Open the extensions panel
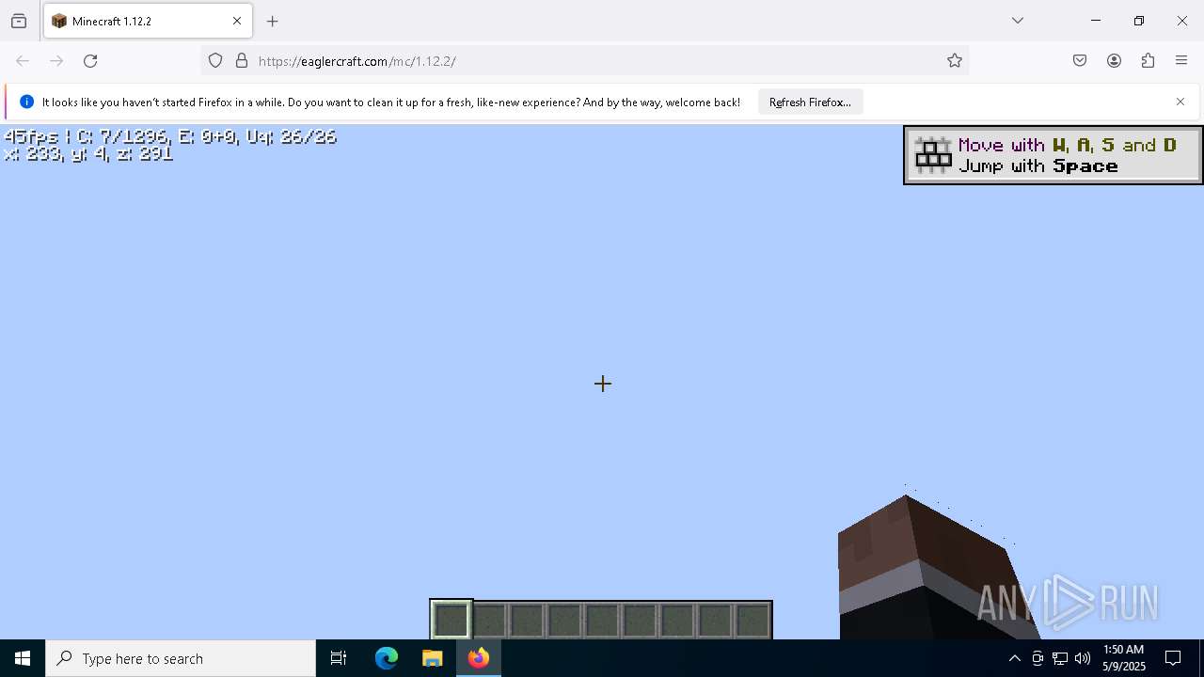Image resolution: width=1204 pixels, height=677 pixels. pos(1148,61)
